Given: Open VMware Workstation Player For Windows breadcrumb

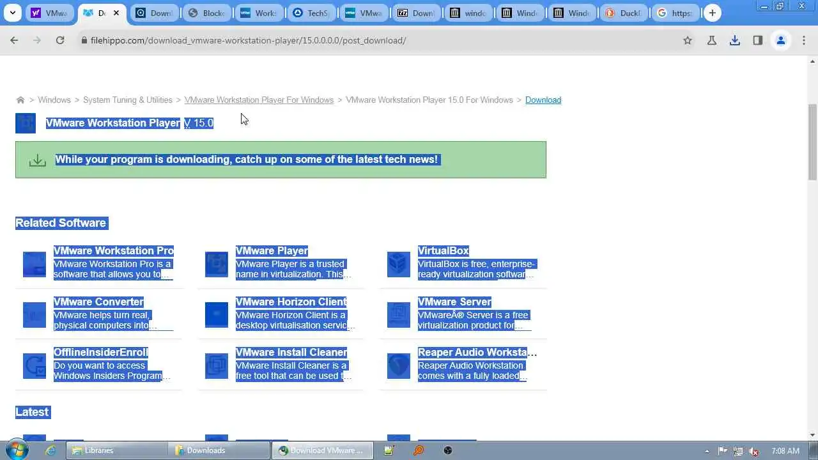Looking at the screenshot, I should (x=259, y=100).
